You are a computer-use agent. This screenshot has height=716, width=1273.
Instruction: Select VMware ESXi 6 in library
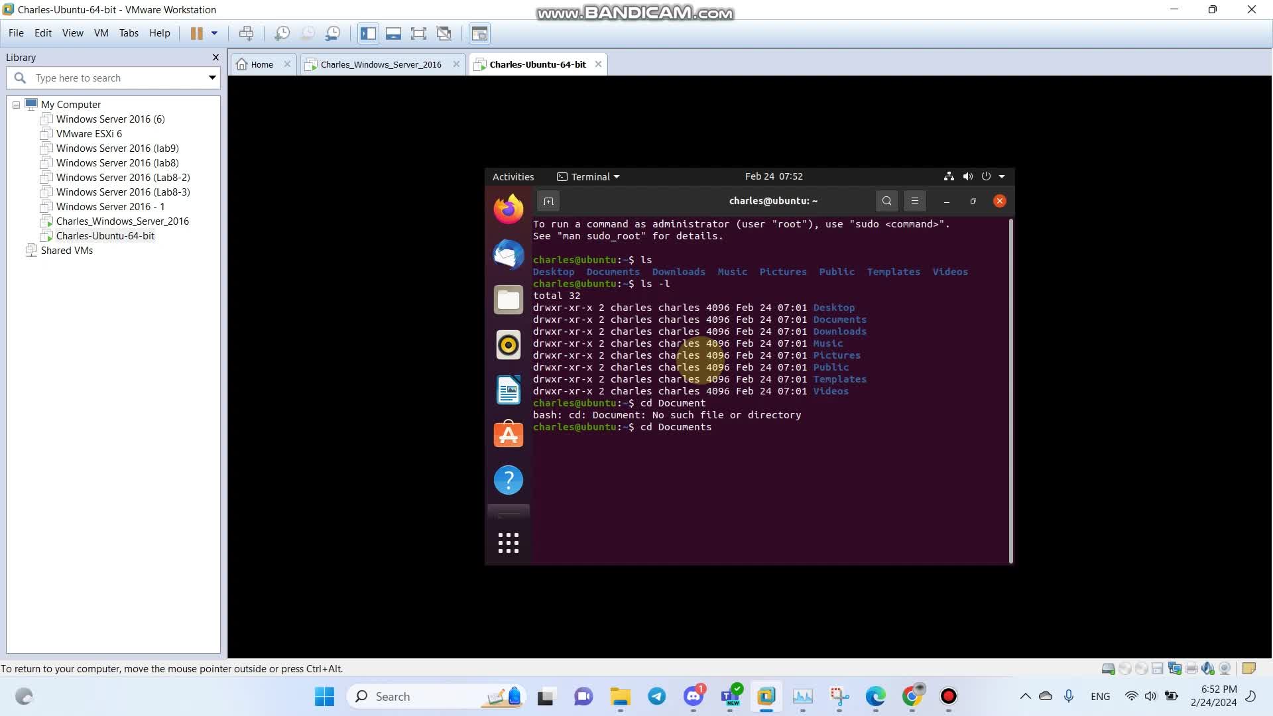pos(89,134)
